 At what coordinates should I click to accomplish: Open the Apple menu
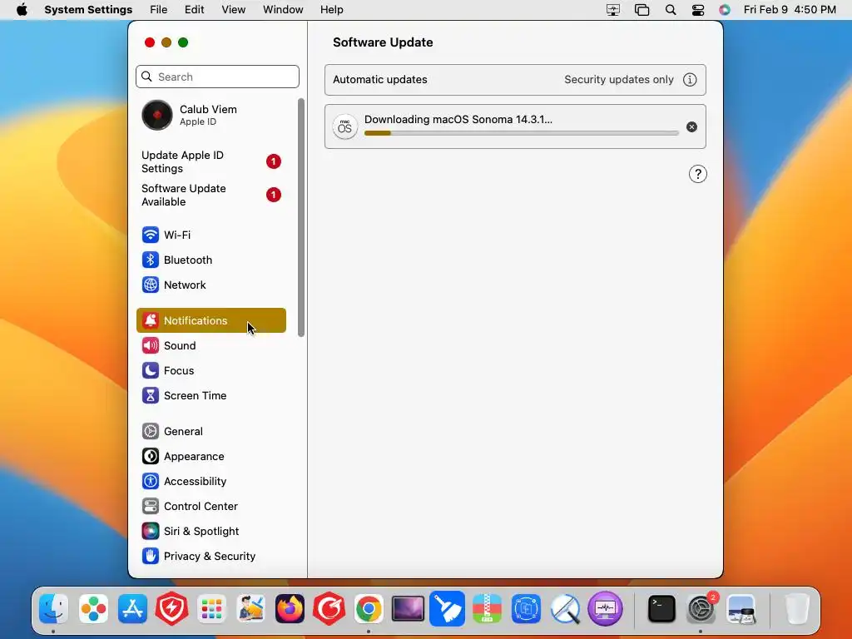pyautogui.click(x=22, y=10)
